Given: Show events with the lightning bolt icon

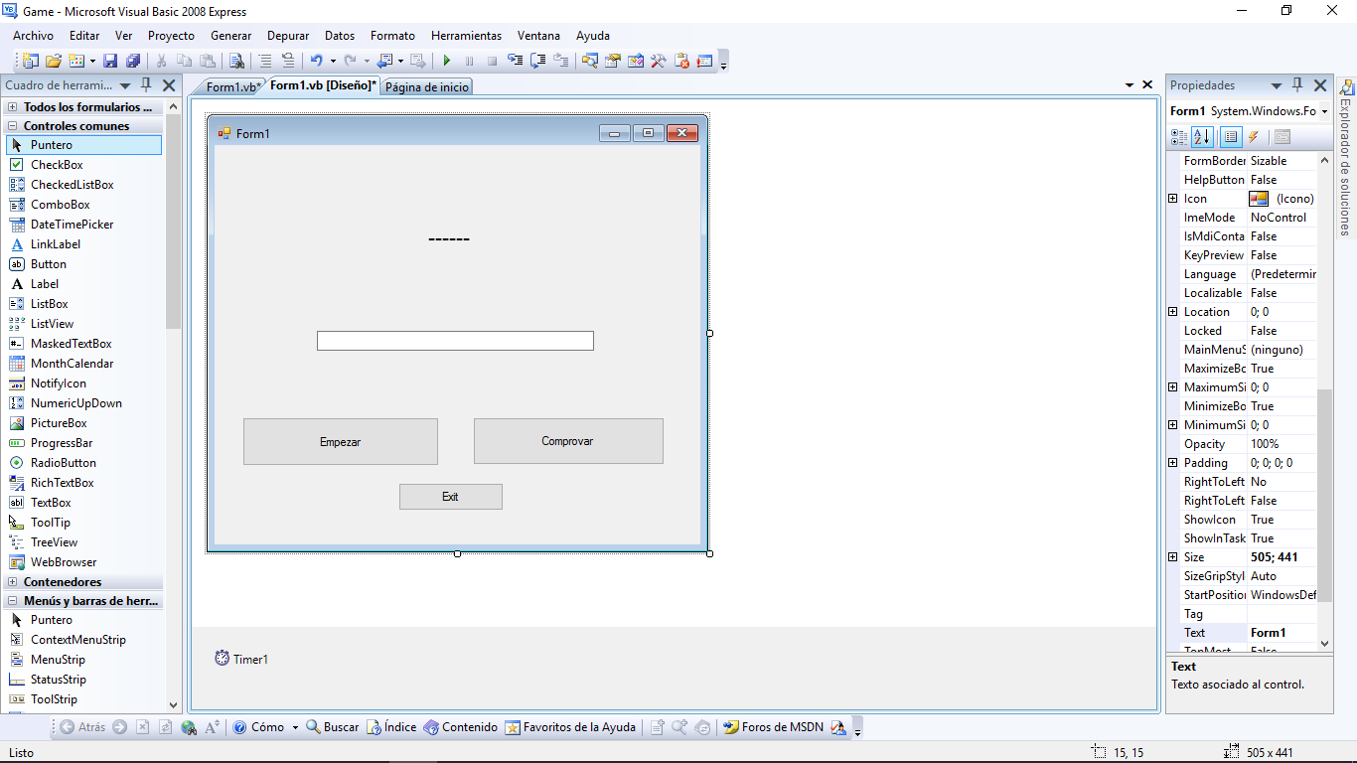Looking at the screenshot, I should [1254, 137].
